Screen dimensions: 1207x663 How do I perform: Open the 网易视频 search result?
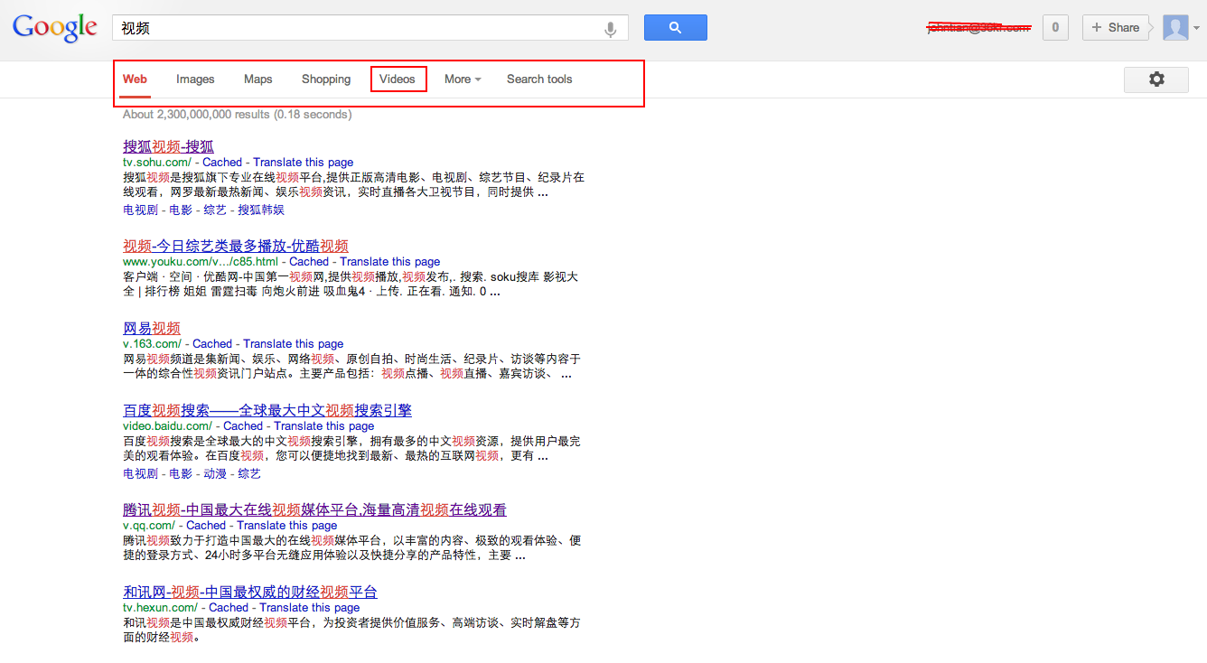click(152, 328)
